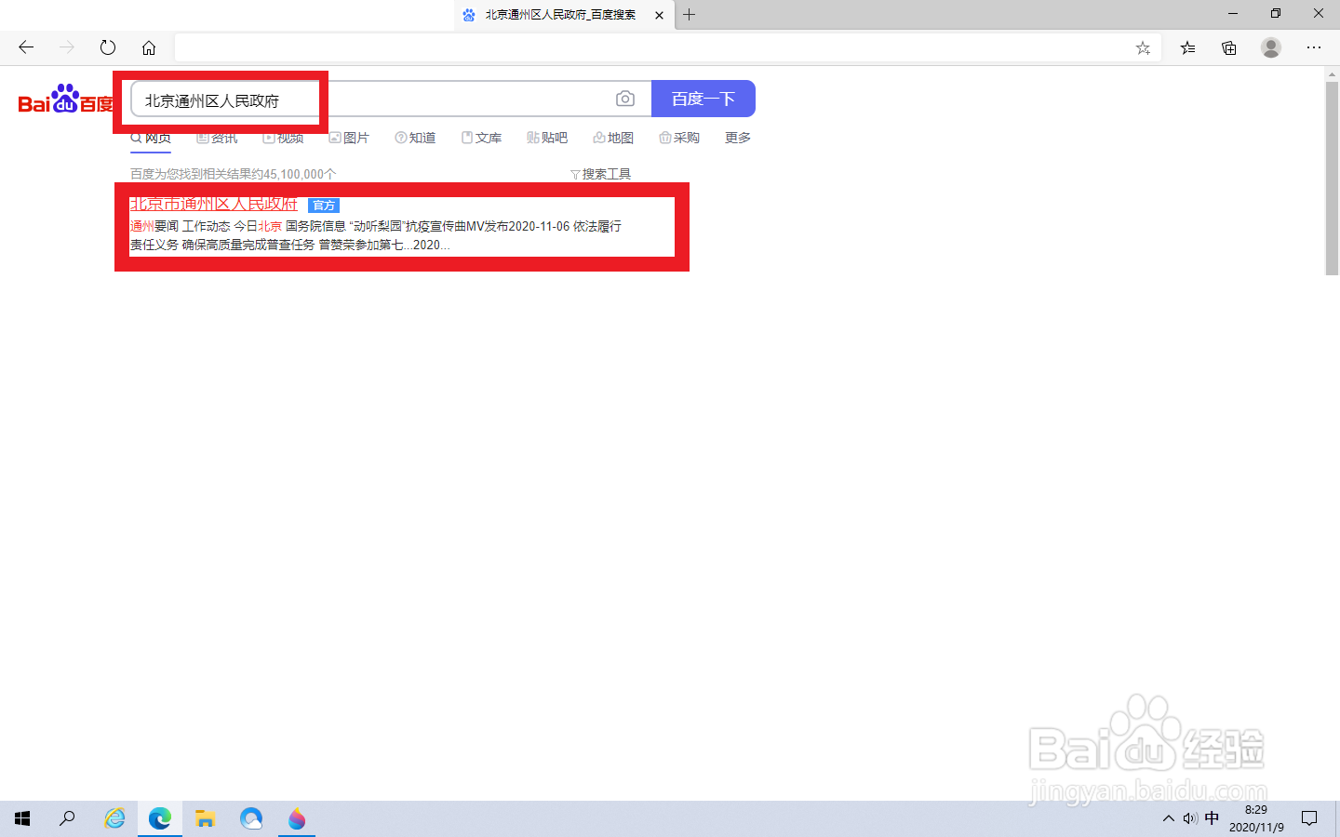Open a new browser tab
This screenshot has height=837, width=1340.
click(x=690, y=15)
